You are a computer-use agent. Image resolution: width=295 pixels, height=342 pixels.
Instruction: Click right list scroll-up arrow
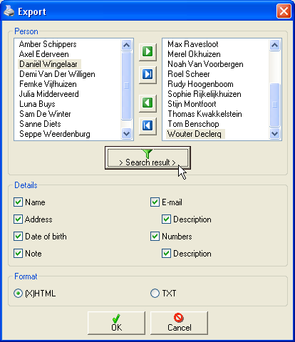click(x=274, y=45)
